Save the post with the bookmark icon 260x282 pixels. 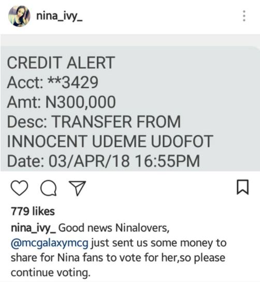242,187
